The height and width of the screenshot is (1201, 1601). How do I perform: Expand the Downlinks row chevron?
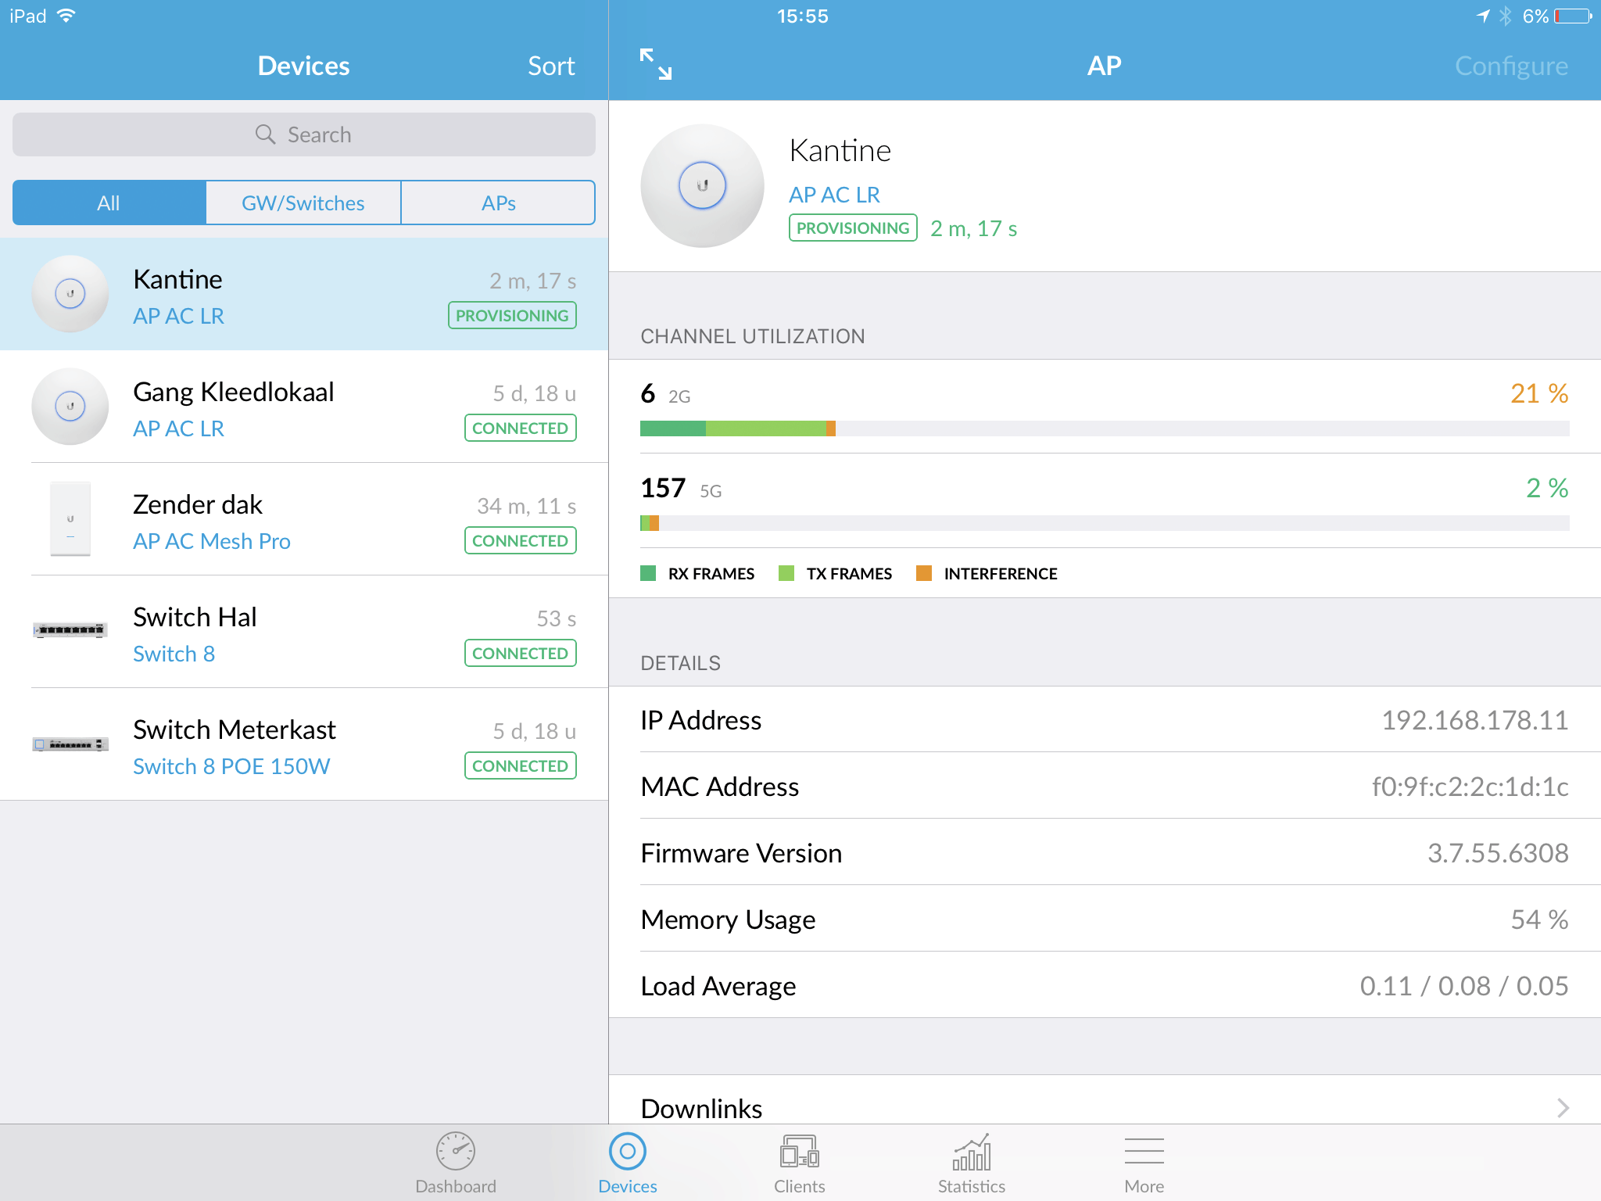1562,1108
